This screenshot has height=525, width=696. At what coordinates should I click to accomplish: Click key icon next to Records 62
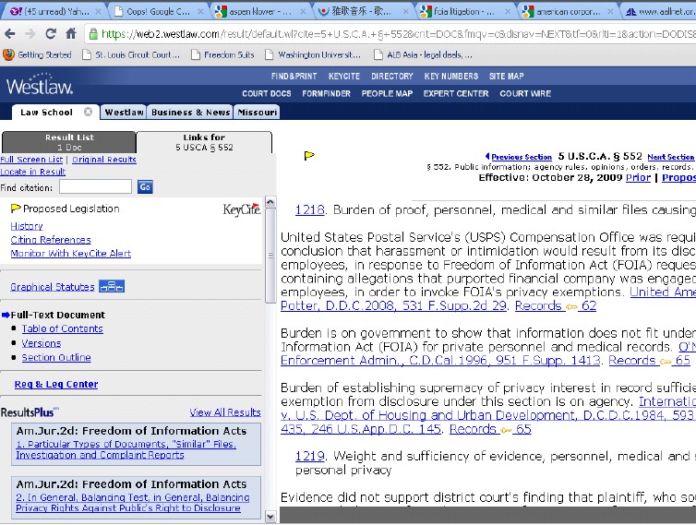571,306
